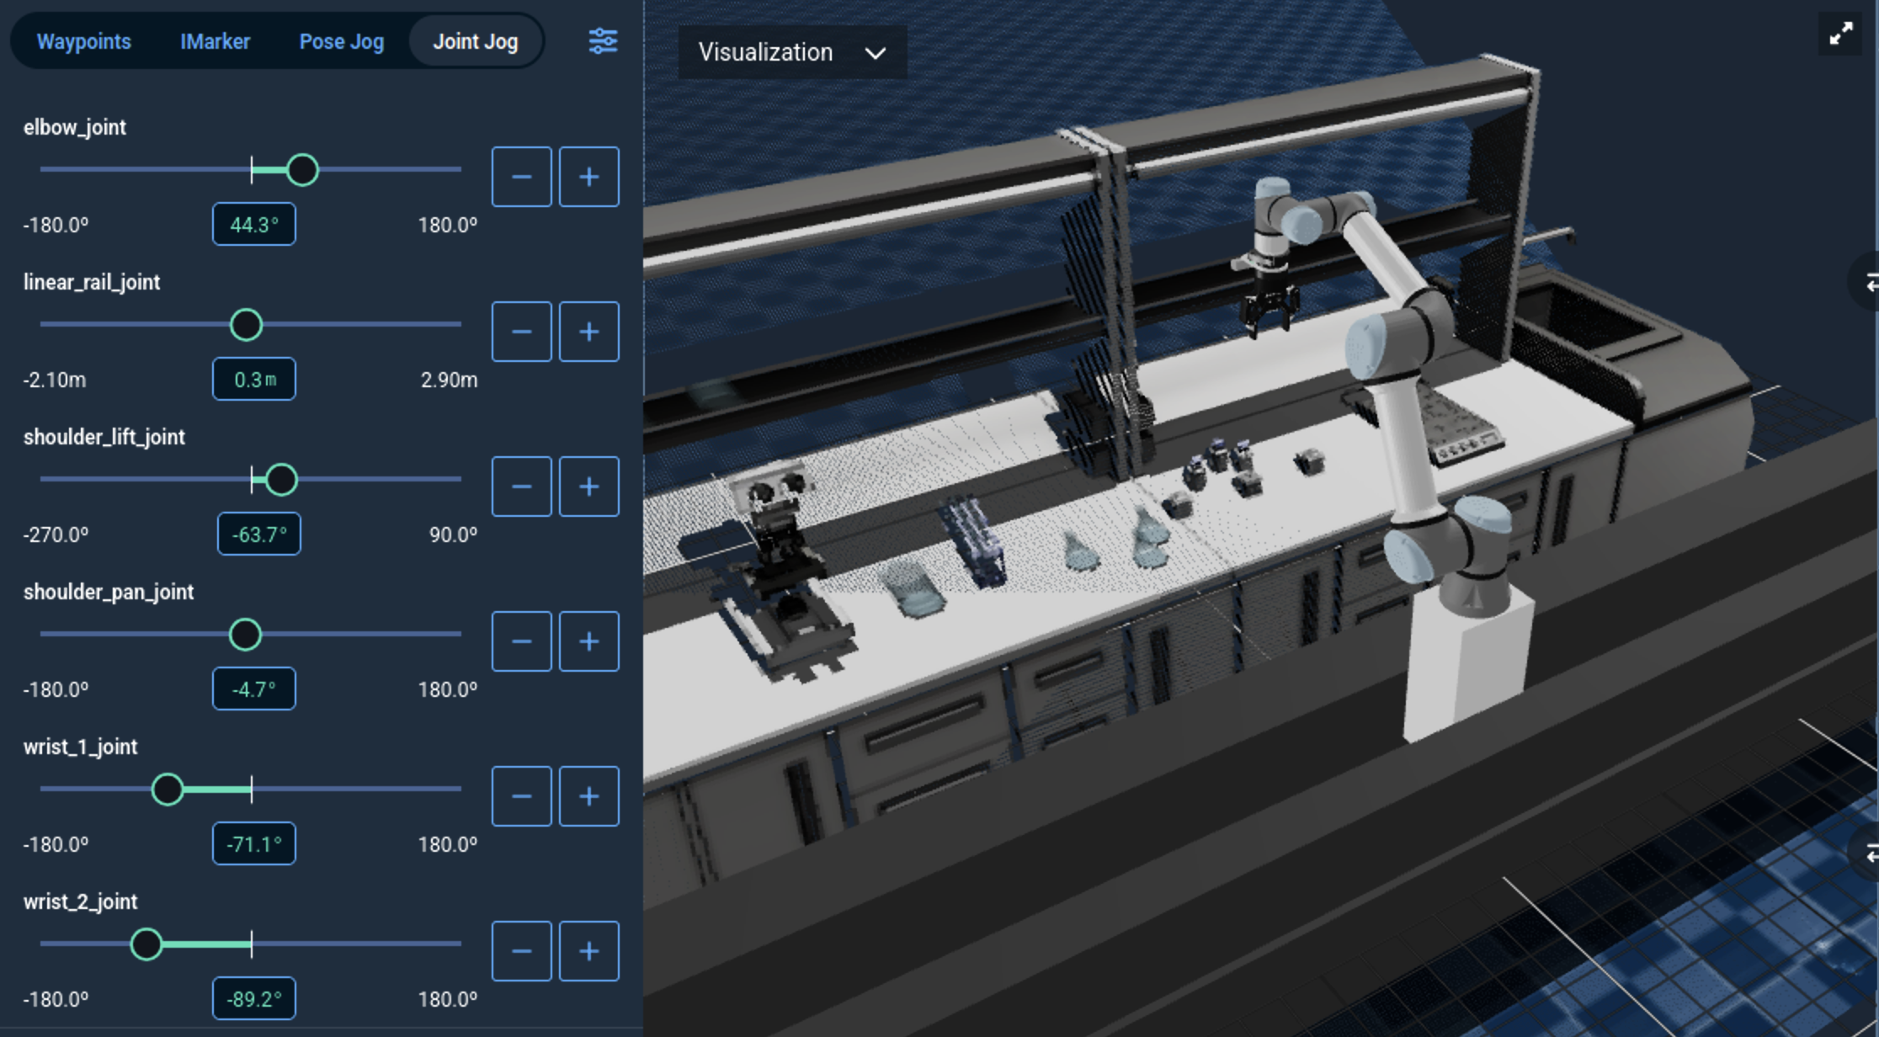
Task: Click the 2.90m linear rail maximum label
Action: click(x=449, y=380)
